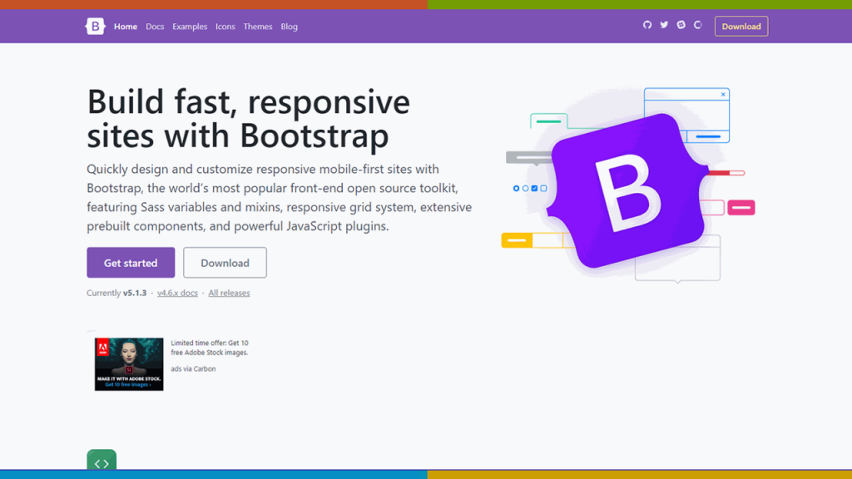Open the v4.6.x docs link
Screen dimensions: 852x479
177,293
